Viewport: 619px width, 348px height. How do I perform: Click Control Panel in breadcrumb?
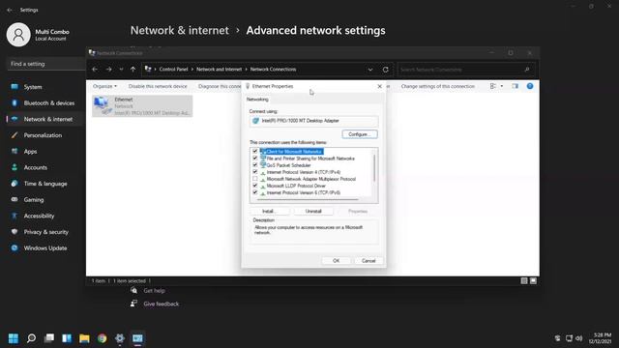pos(173,69)
